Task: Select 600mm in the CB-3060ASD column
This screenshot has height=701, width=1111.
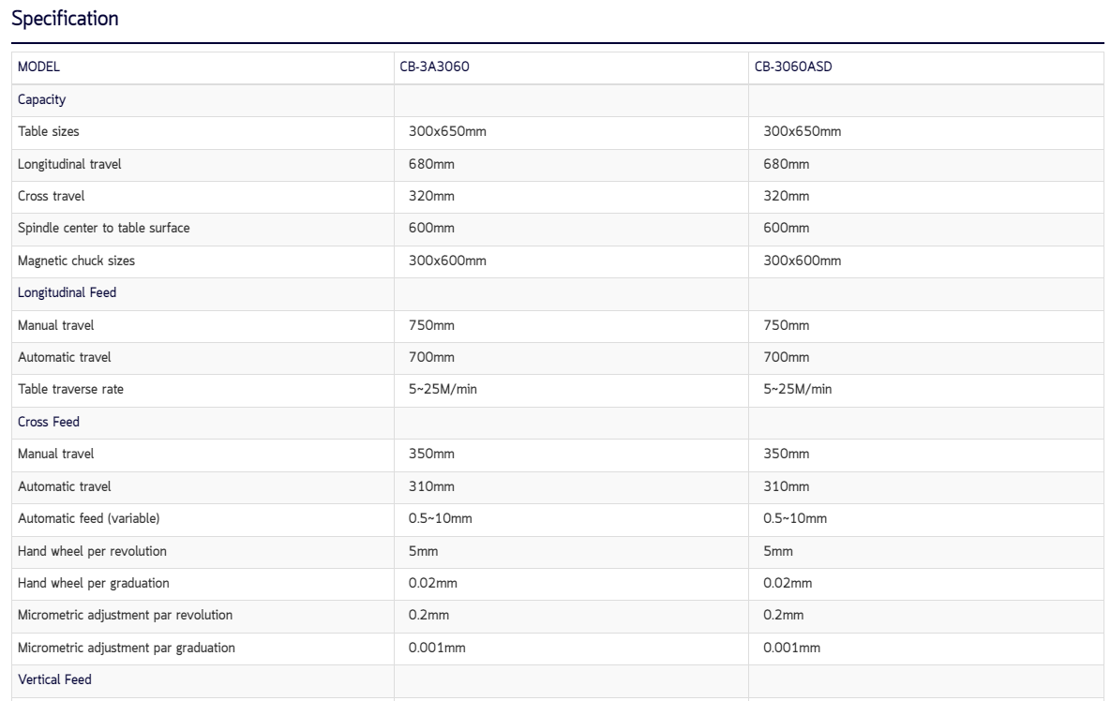Action: [786, 228]
